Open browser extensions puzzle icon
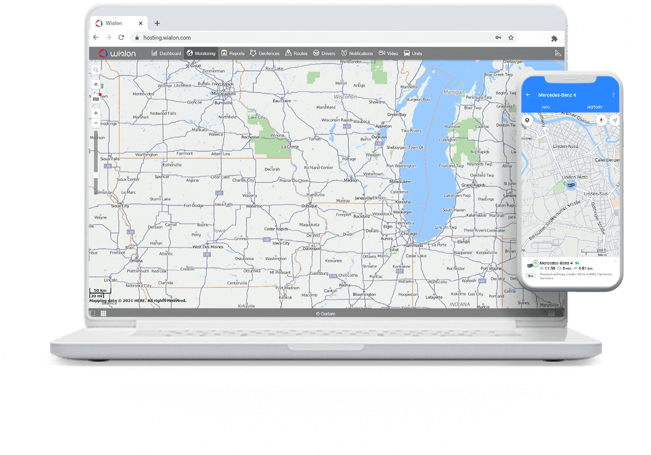Screen dimensions: 651x455 point(554,38)
